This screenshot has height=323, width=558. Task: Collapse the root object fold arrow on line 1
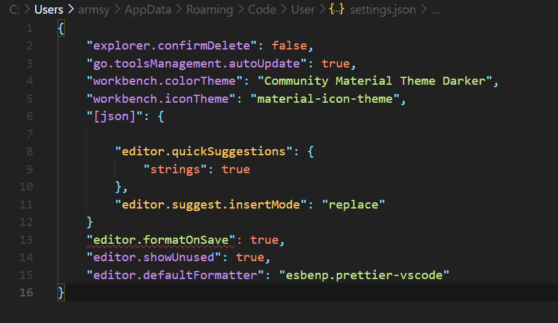pyautogui.click(x=47, y=28)
